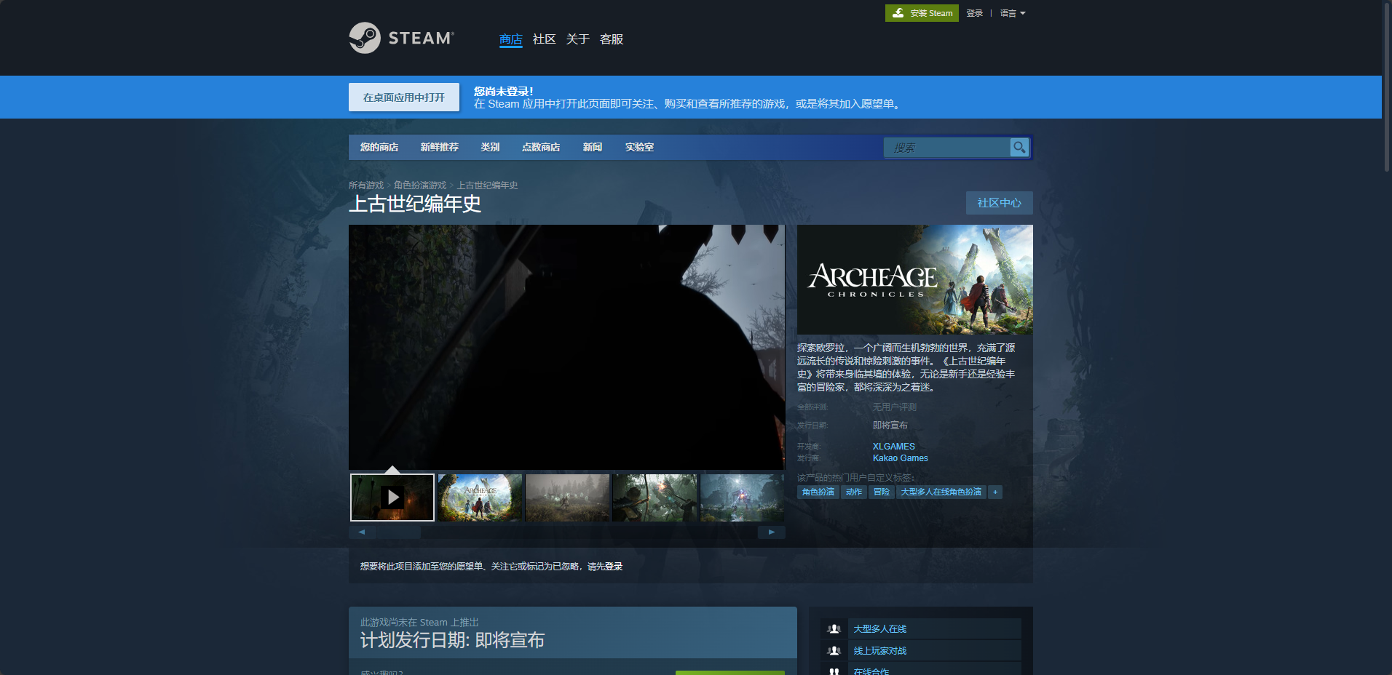Open publisher Kakao Games link
Image resolution: width=1392 pixels, height=675 pixels.
[x=901, y=458]
